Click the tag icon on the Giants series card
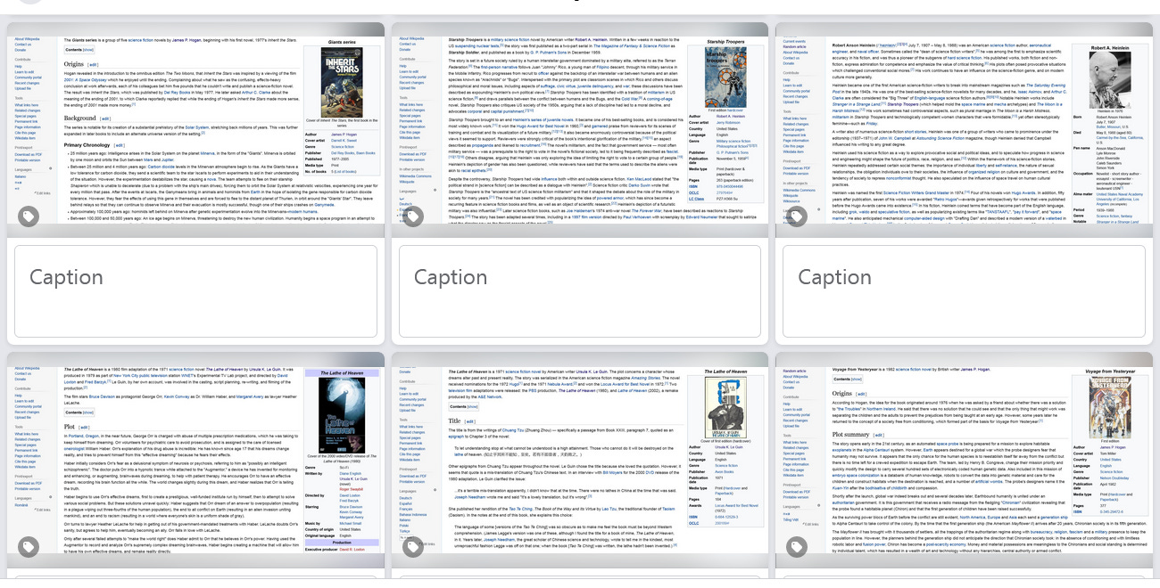1160x588 pixels. pyautogui.click(x=29, y=216)
